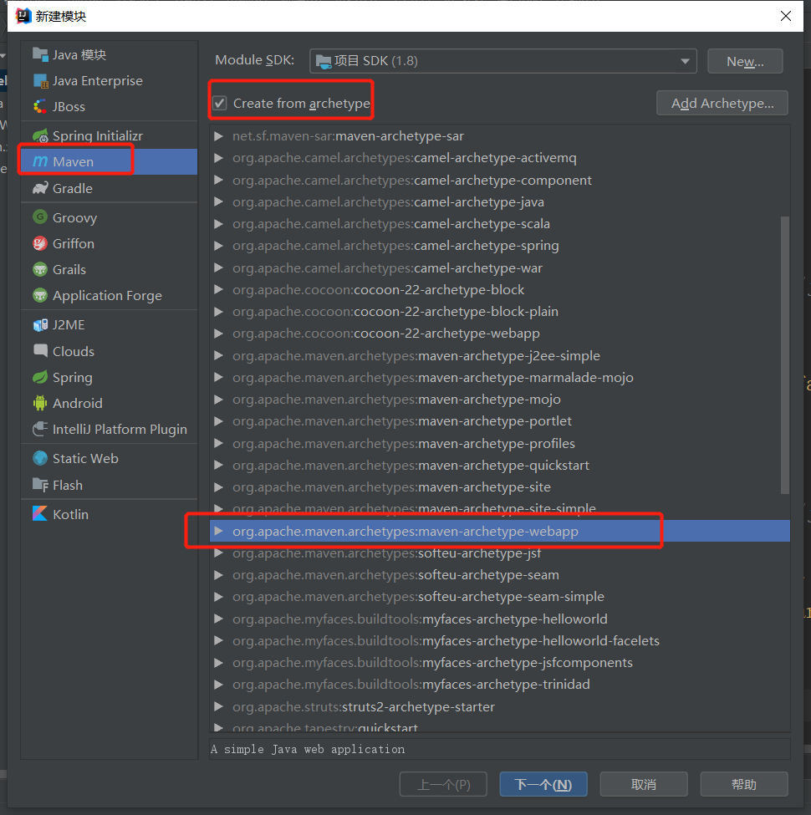Open the Module SDK dropdown

pos(502,61)
